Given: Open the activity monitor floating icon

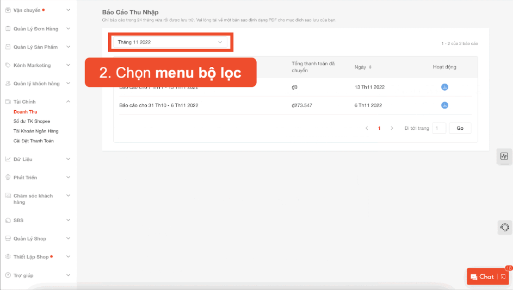Looking at the screenshot, I should (504, 156).
